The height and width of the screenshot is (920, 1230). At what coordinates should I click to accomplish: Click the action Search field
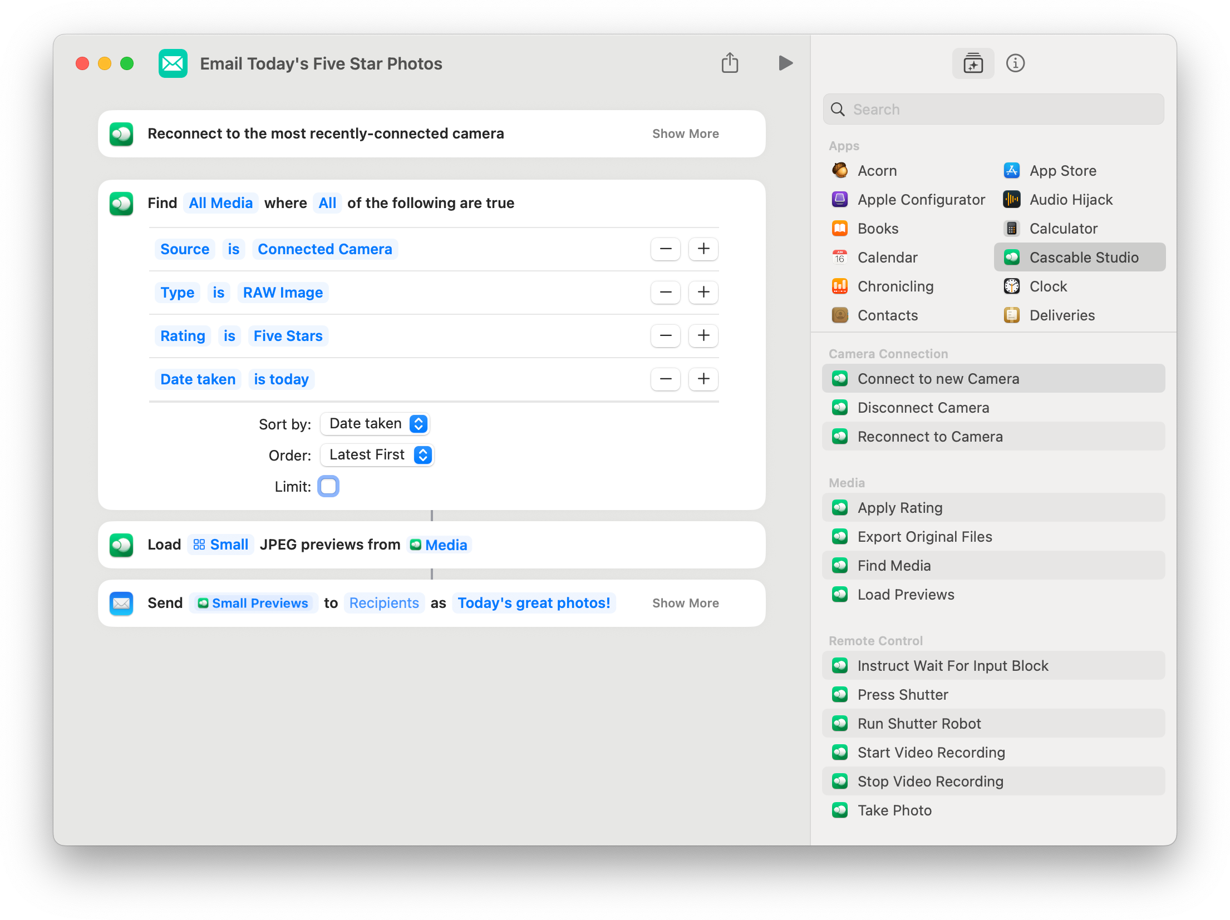[993, 110]
